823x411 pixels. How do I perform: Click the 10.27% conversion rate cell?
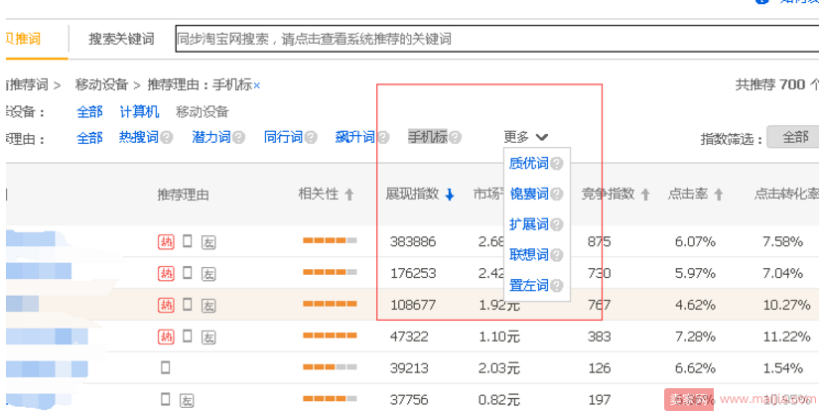point(787,305)
